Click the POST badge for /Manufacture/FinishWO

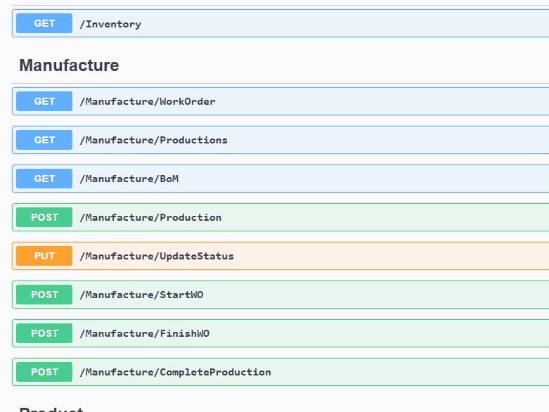[44, 333]
